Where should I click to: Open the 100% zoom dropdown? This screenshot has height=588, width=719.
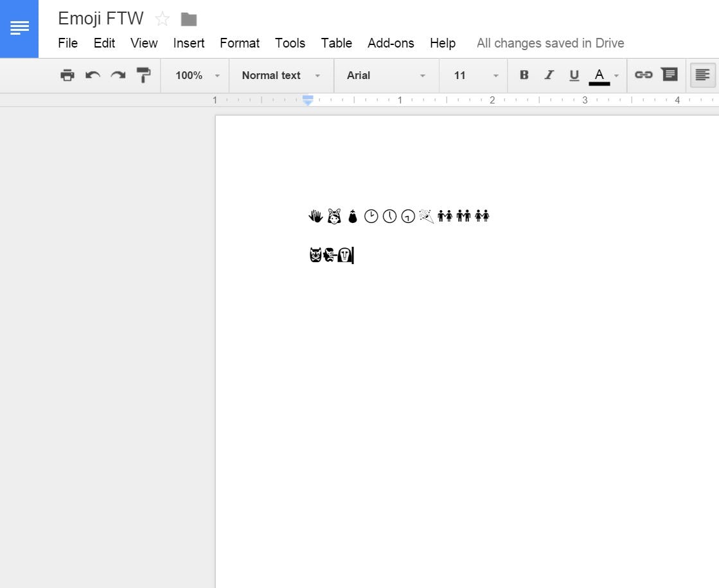(x=197, y=75)
